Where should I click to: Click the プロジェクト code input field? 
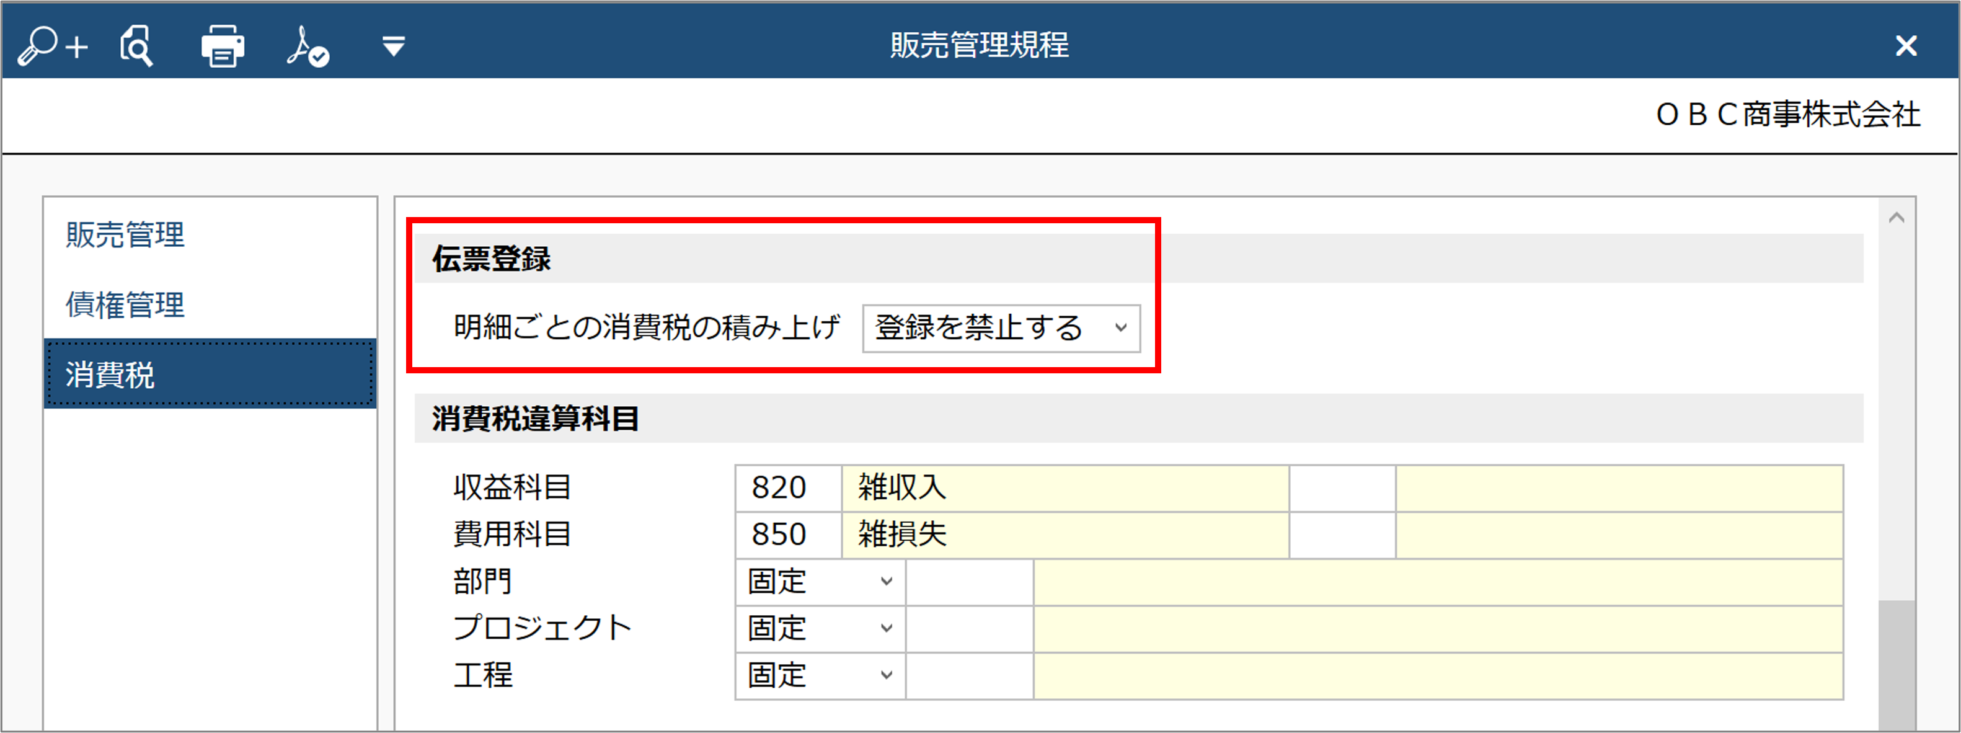coord(969,629)
